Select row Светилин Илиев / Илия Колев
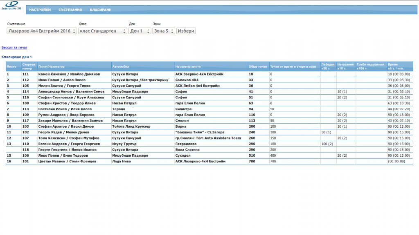 coord(209,109)
